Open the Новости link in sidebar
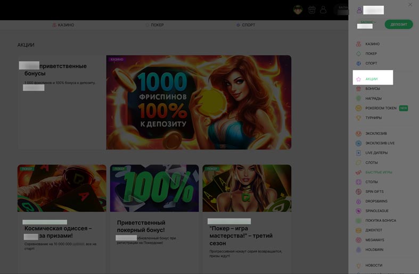 click(373, 265)
